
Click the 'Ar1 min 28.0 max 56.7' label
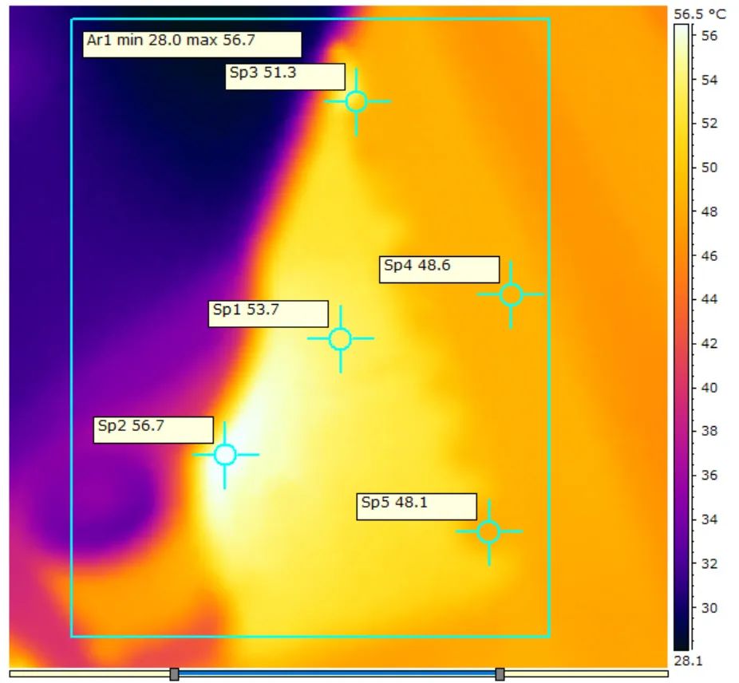point(192,45)
